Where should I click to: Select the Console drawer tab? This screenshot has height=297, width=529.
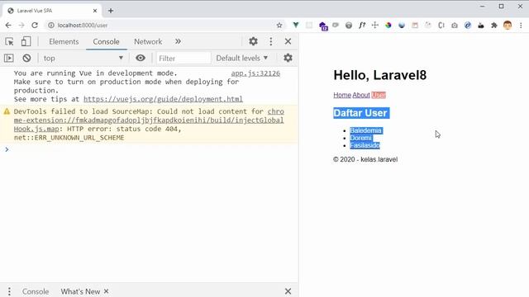click(36, 291)
